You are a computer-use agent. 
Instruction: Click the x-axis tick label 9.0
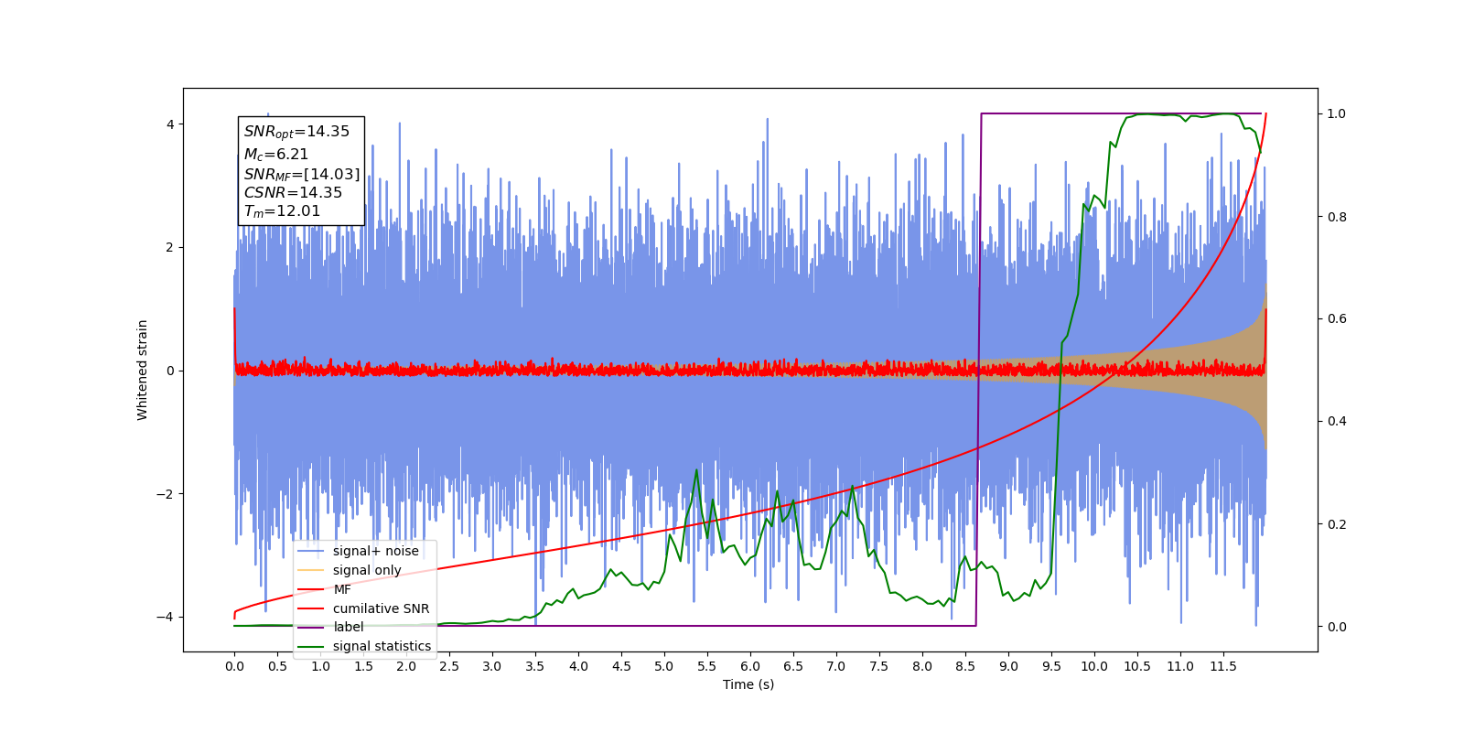click(x=1008, y=666)
